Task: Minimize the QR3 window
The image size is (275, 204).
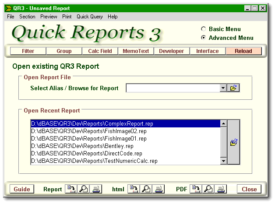Action: click(x=247, y=8)
